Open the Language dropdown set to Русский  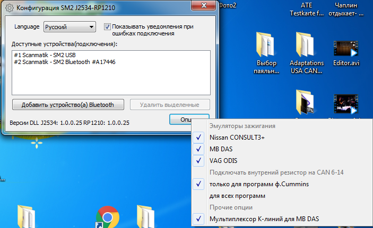tap(70, 27)
